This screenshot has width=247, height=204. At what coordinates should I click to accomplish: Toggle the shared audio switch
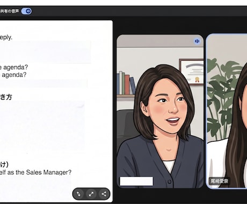tap(26, 11)
